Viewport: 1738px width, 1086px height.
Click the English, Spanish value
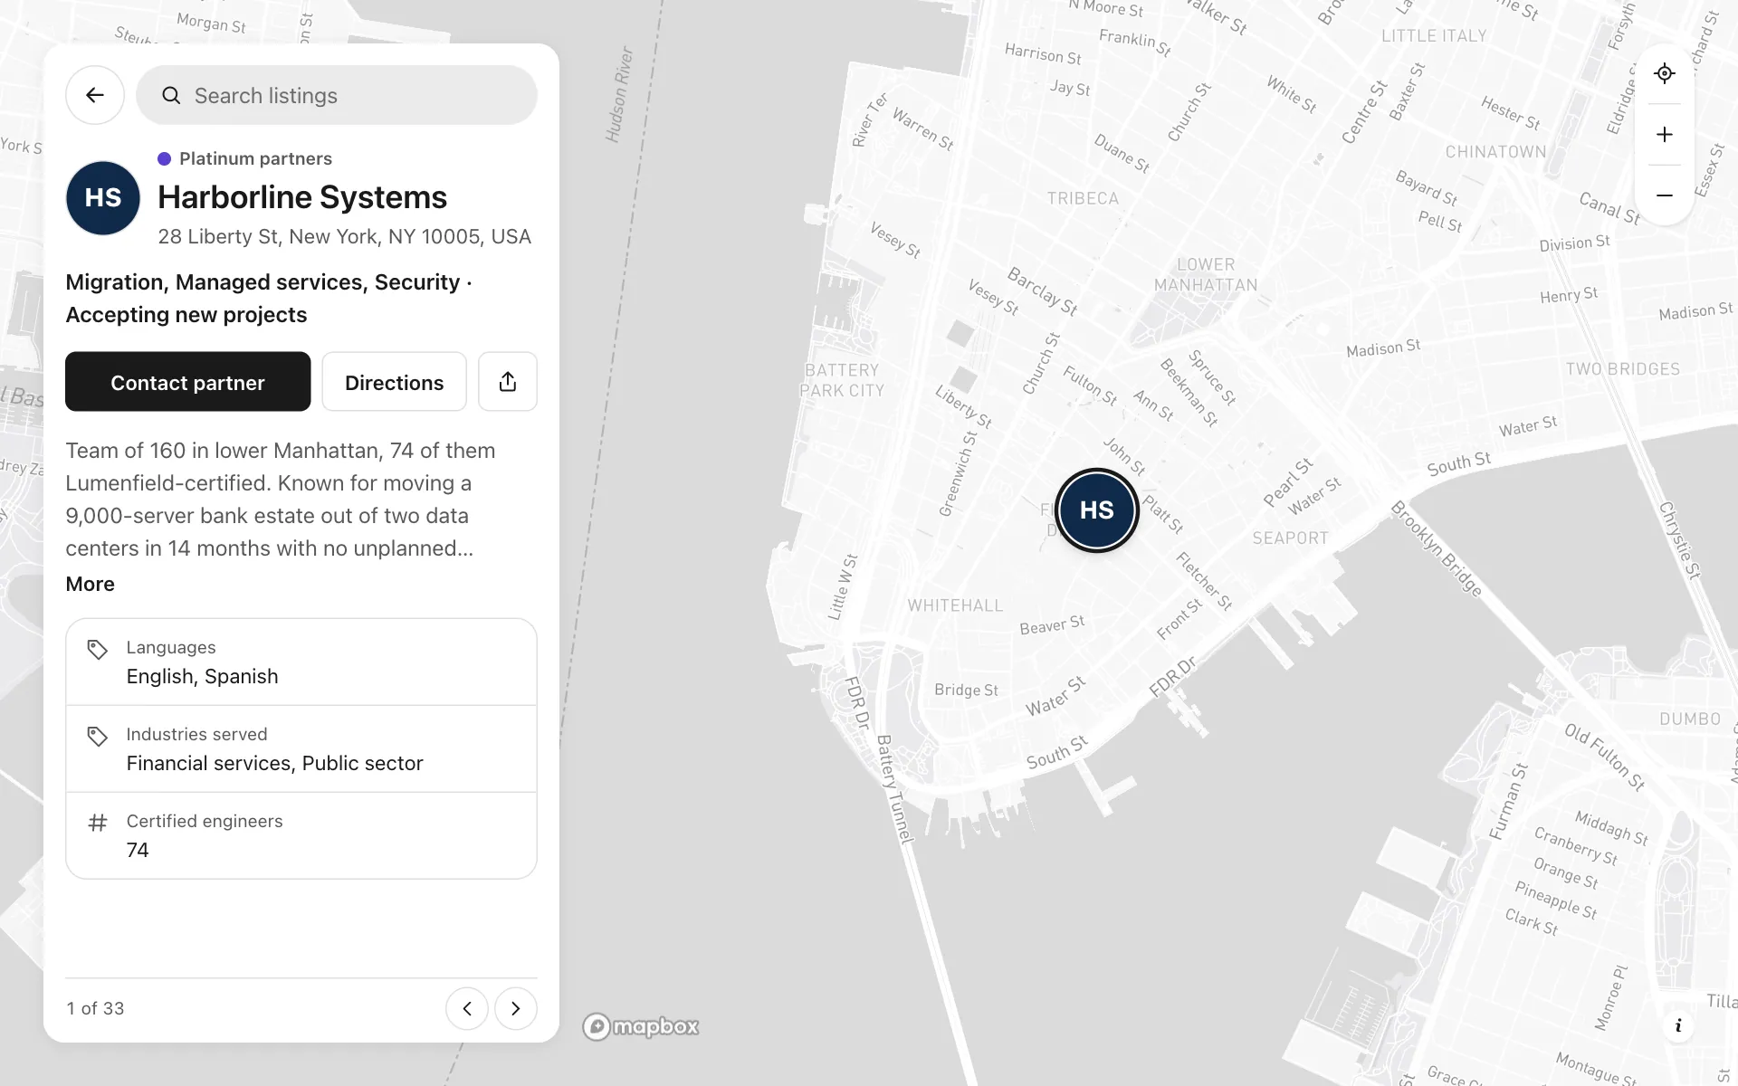(202, 676)
